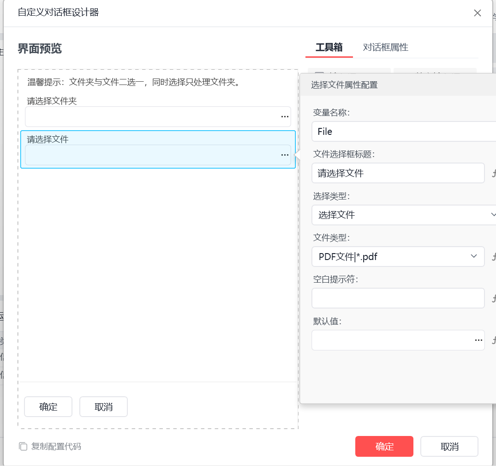Image resolution: width=496 pixels, height=466 pixels.
Task: Click the expression icon beside 文件选择框标题
Action: click(x=493, y=174)
